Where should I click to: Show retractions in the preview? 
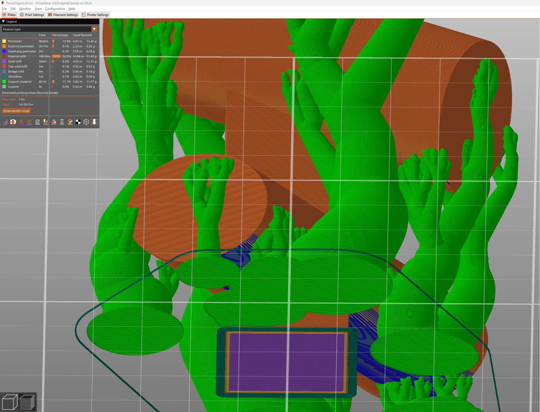click(x=22, y=122)
